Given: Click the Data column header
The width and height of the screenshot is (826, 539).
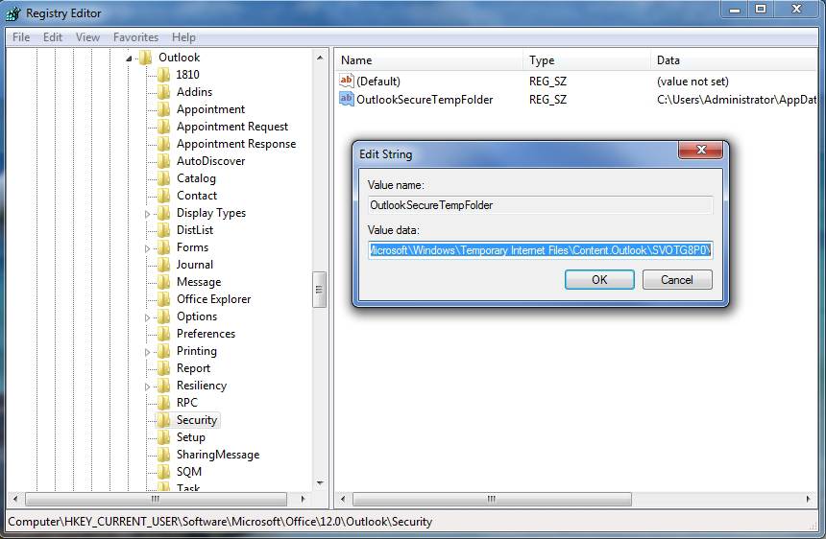Looking at the screenshot, I should [x=668, y=60].
